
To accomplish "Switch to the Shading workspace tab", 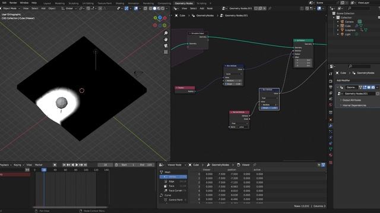I will (x=120, y=4).
